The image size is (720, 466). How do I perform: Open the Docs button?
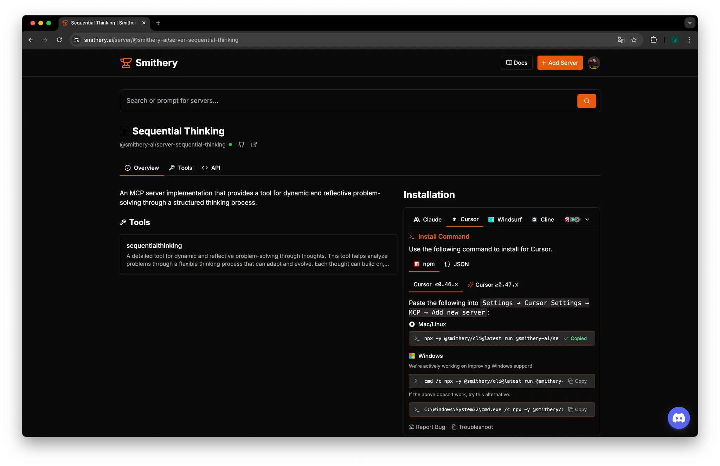pos(516,63)
